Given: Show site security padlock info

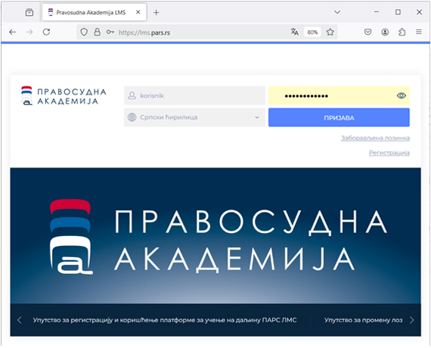Looking at the screenshot, I should coord(98,32).
